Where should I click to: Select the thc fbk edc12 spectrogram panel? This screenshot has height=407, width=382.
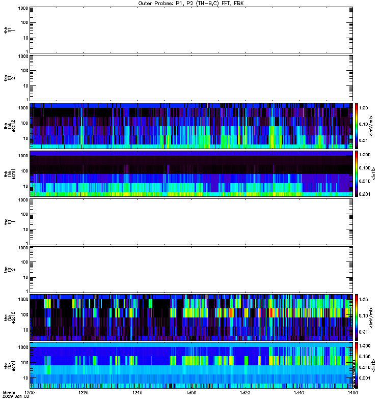tap(191, 317)
